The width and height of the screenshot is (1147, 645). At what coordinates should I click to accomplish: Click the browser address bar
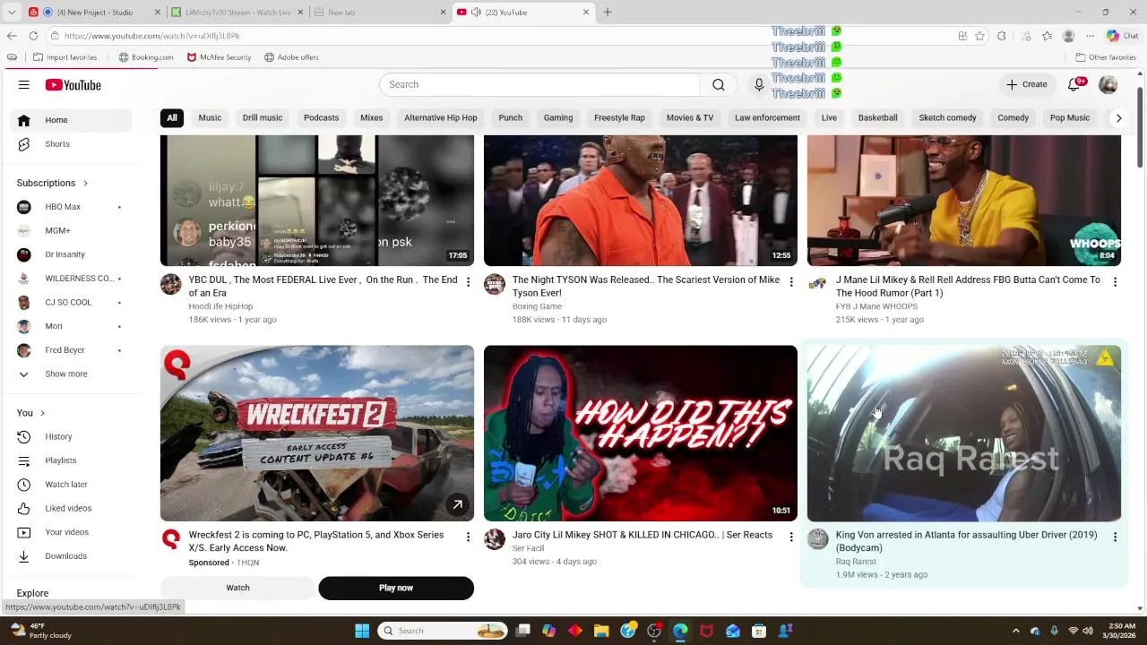click(x=502, y=36)
